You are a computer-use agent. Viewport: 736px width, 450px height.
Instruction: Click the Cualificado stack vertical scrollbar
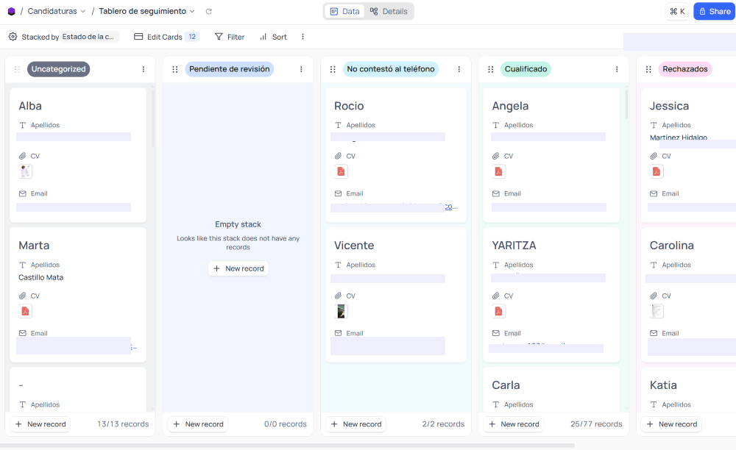[626, 104]
